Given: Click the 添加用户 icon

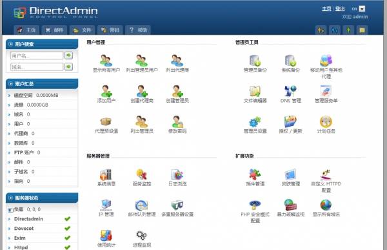Looking at the screenshot, I should 106,91.
